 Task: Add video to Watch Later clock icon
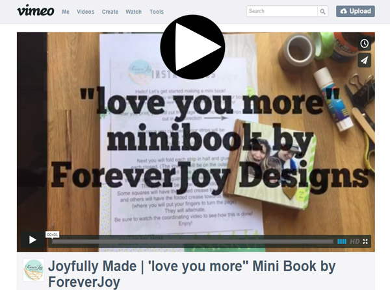click(x=365, y=43)
